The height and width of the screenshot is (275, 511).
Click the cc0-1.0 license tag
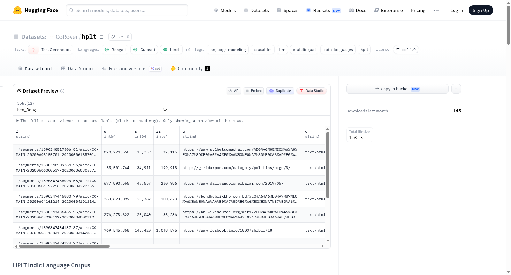click(406, 50)
